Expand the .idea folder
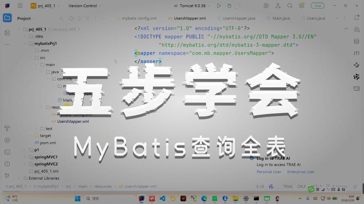The width and height of the screenshot is (364, 204). point(25,36)
